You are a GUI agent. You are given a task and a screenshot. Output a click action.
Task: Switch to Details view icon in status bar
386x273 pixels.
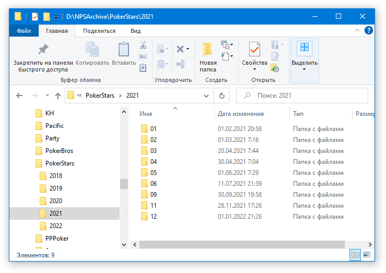click(x=355, y=255)
